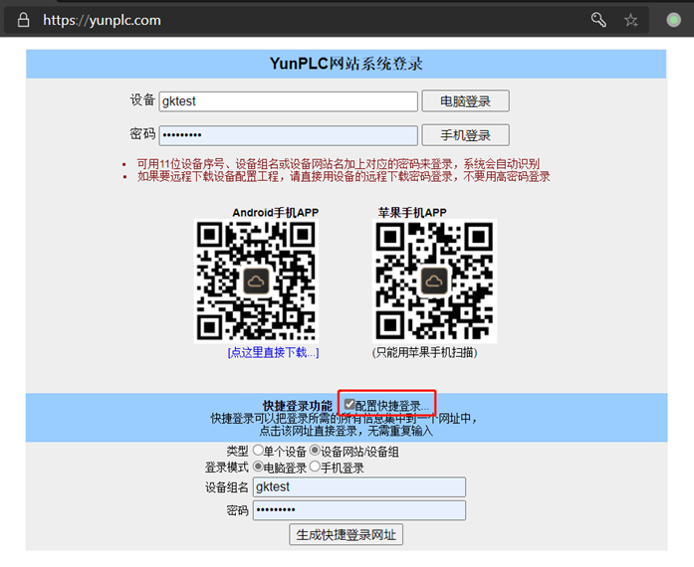The image size is (694, 567).
Task: Click the 手机登录 button
Action: [465, 135]
